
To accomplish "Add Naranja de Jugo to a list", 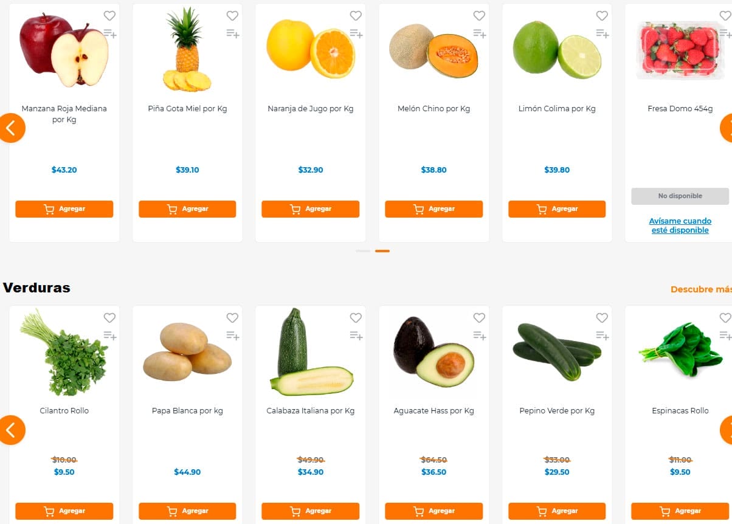I will [356, 33].
